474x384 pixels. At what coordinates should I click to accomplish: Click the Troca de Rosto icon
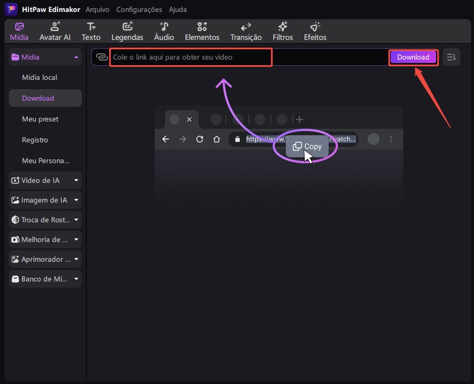point(15,220)
